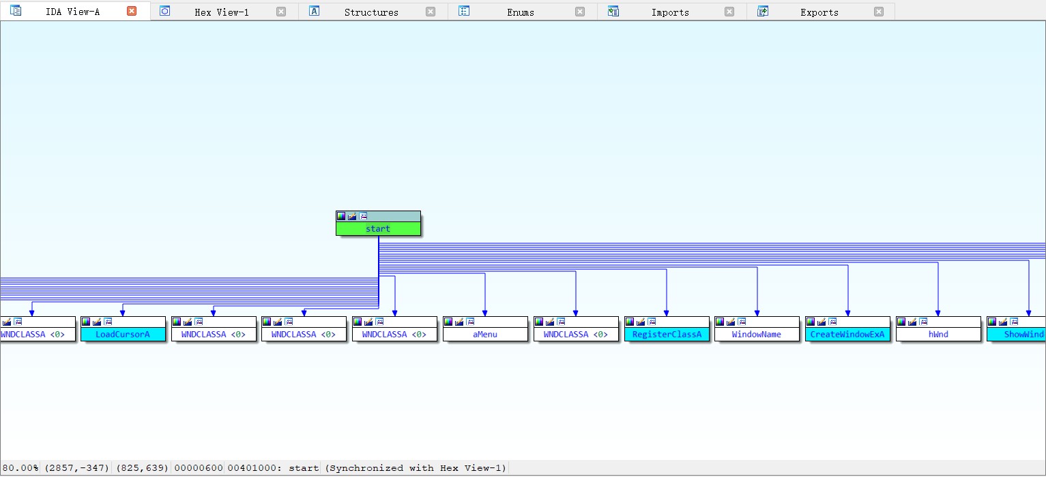The image size is (1046, 477).
Task: Select the hWnd node label
Action: 938,335
